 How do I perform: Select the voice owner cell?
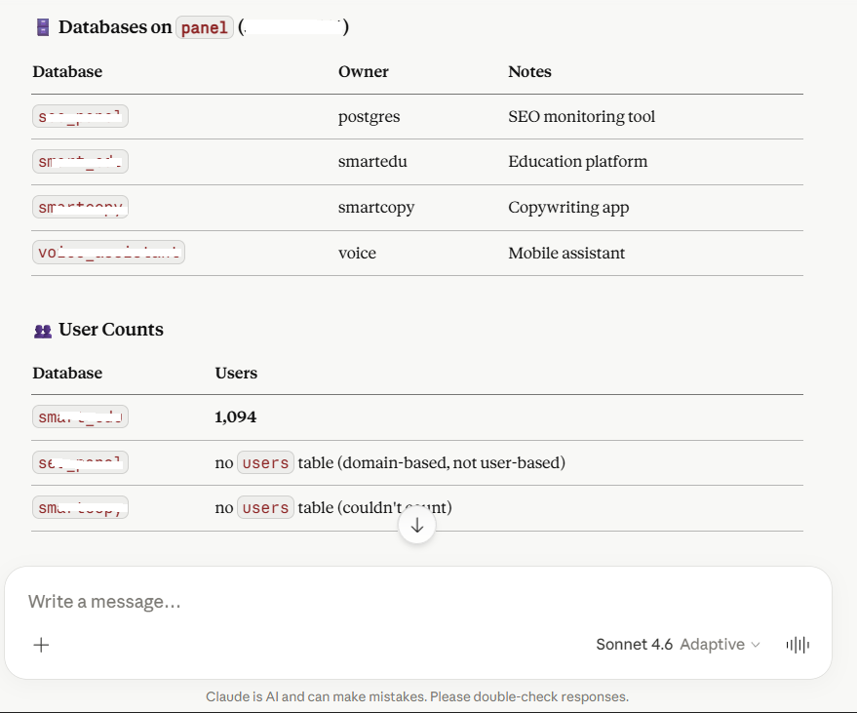(x=357, y=253)
